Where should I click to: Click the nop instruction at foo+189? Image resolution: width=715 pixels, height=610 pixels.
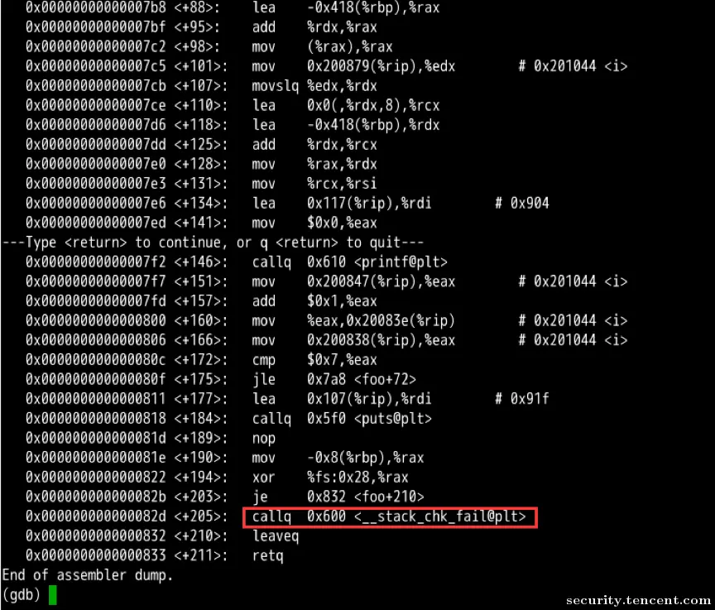[x=263, y=438]
